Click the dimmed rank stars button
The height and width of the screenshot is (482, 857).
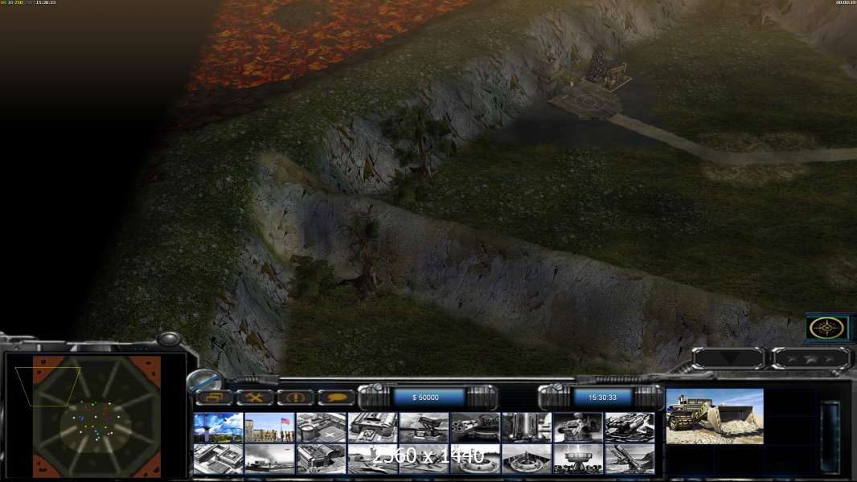(810, 358)
